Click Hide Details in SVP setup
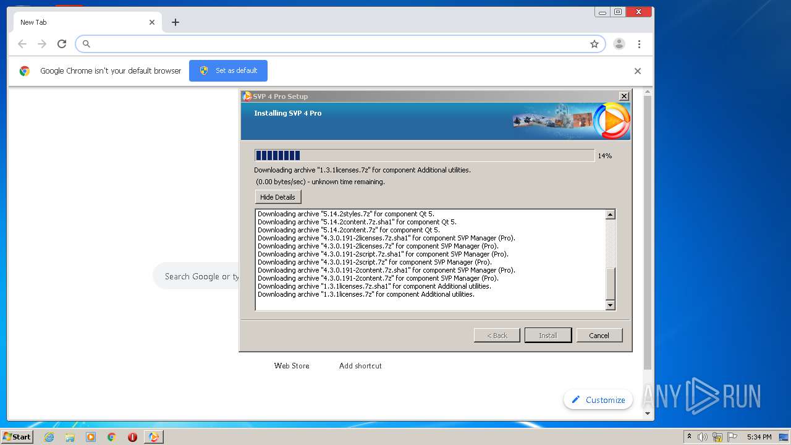Viewport: 791px width, 445px height. 277,197
